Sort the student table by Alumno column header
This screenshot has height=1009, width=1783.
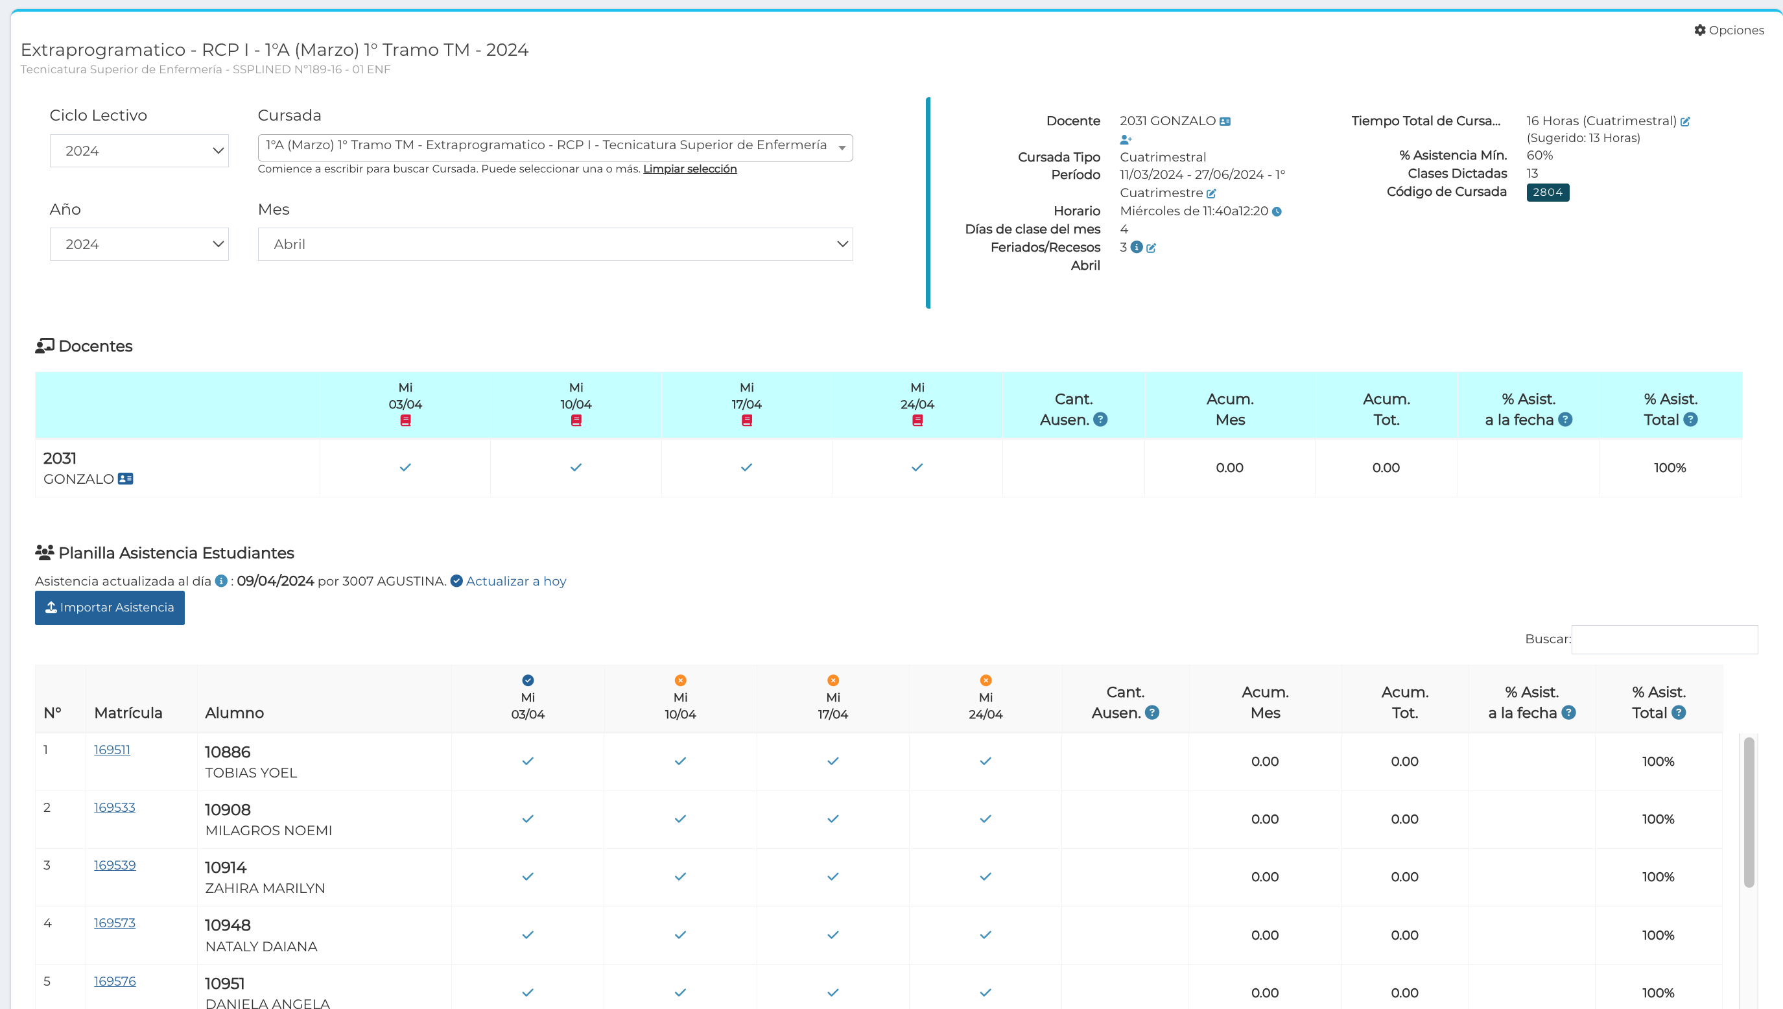(234, 713)
